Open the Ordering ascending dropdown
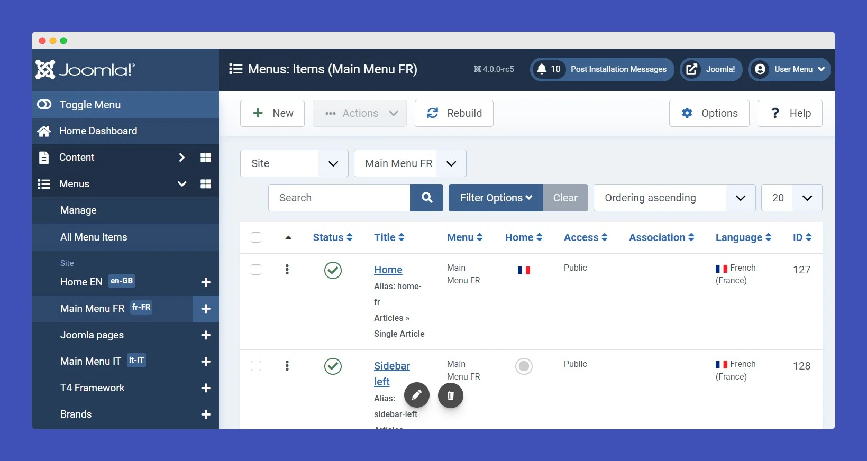Image resolution: width=867 pixels, height=461 pixels. (674, 198)
